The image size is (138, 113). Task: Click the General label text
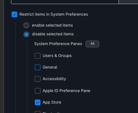click(x=50, y=67)
